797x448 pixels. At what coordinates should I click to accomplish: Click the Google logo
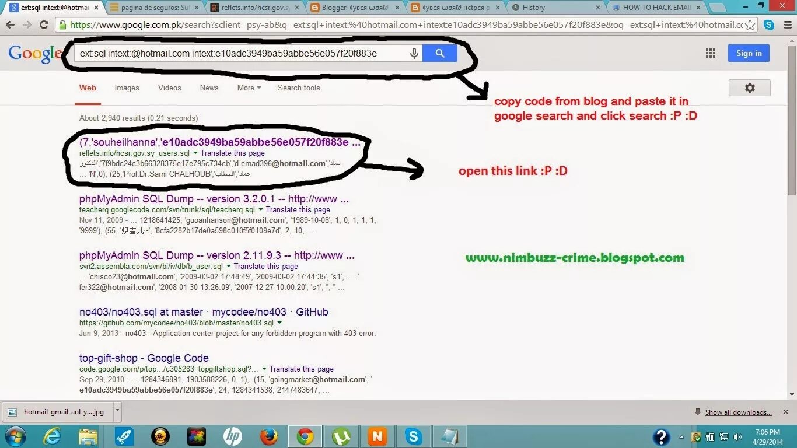pyautogui.click(x=35, y=54)
